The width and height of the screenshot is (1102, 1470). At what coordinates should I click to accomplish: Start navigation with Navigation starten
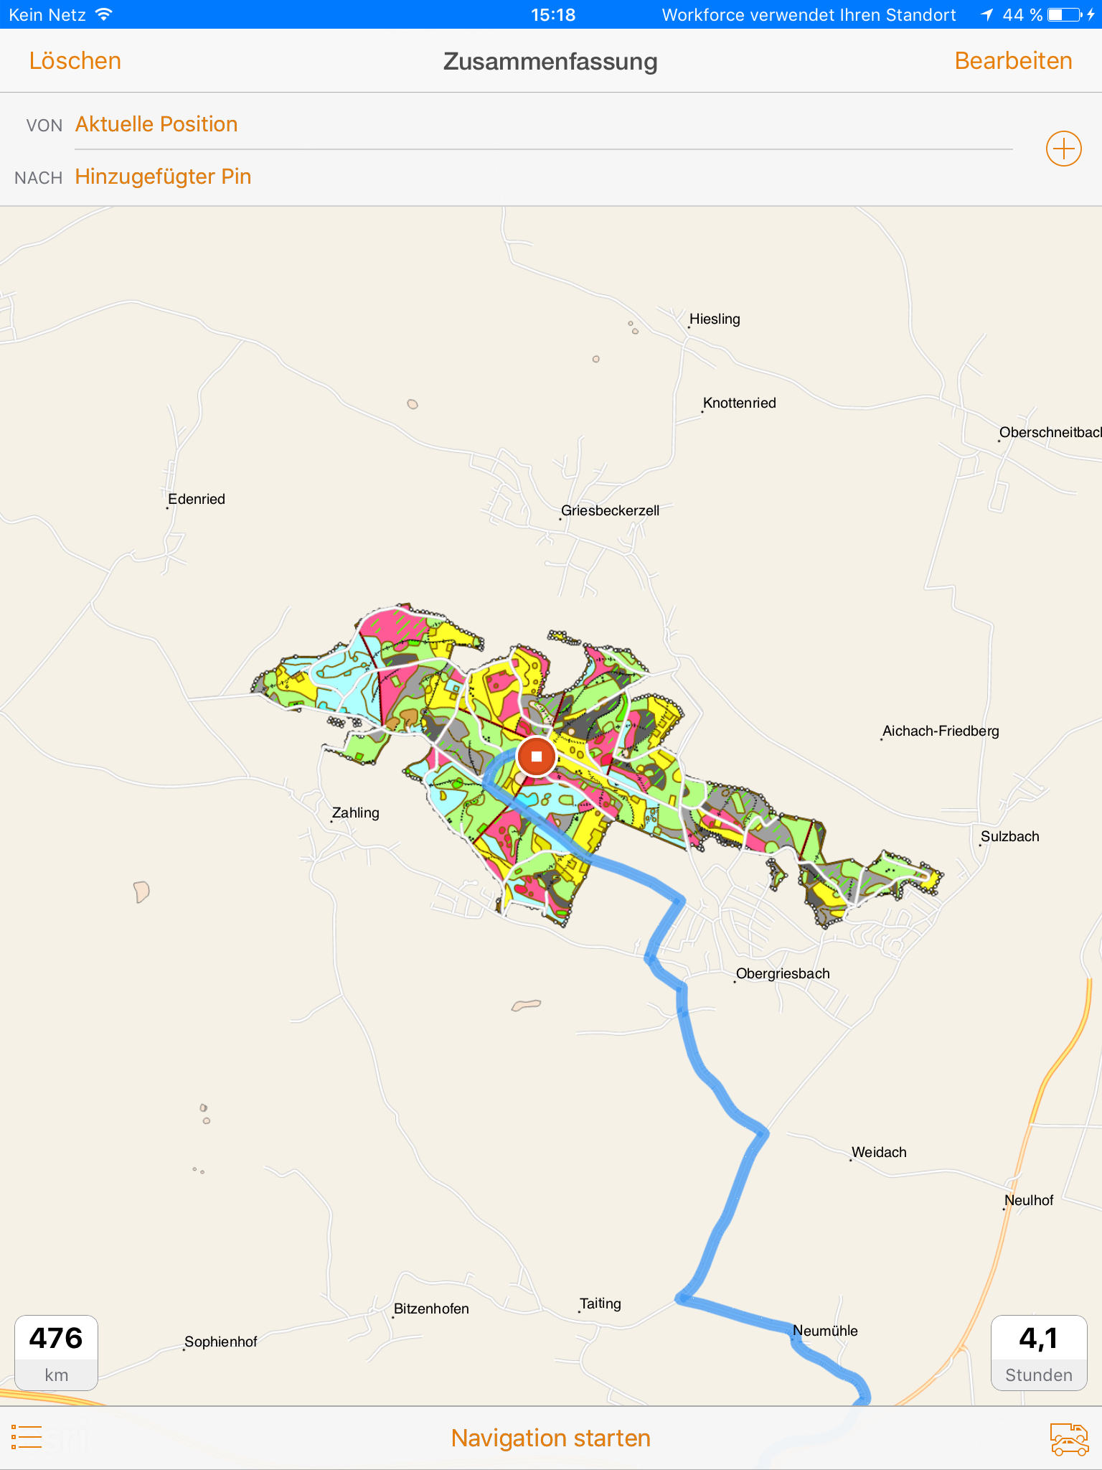[x=551, y=1438]
